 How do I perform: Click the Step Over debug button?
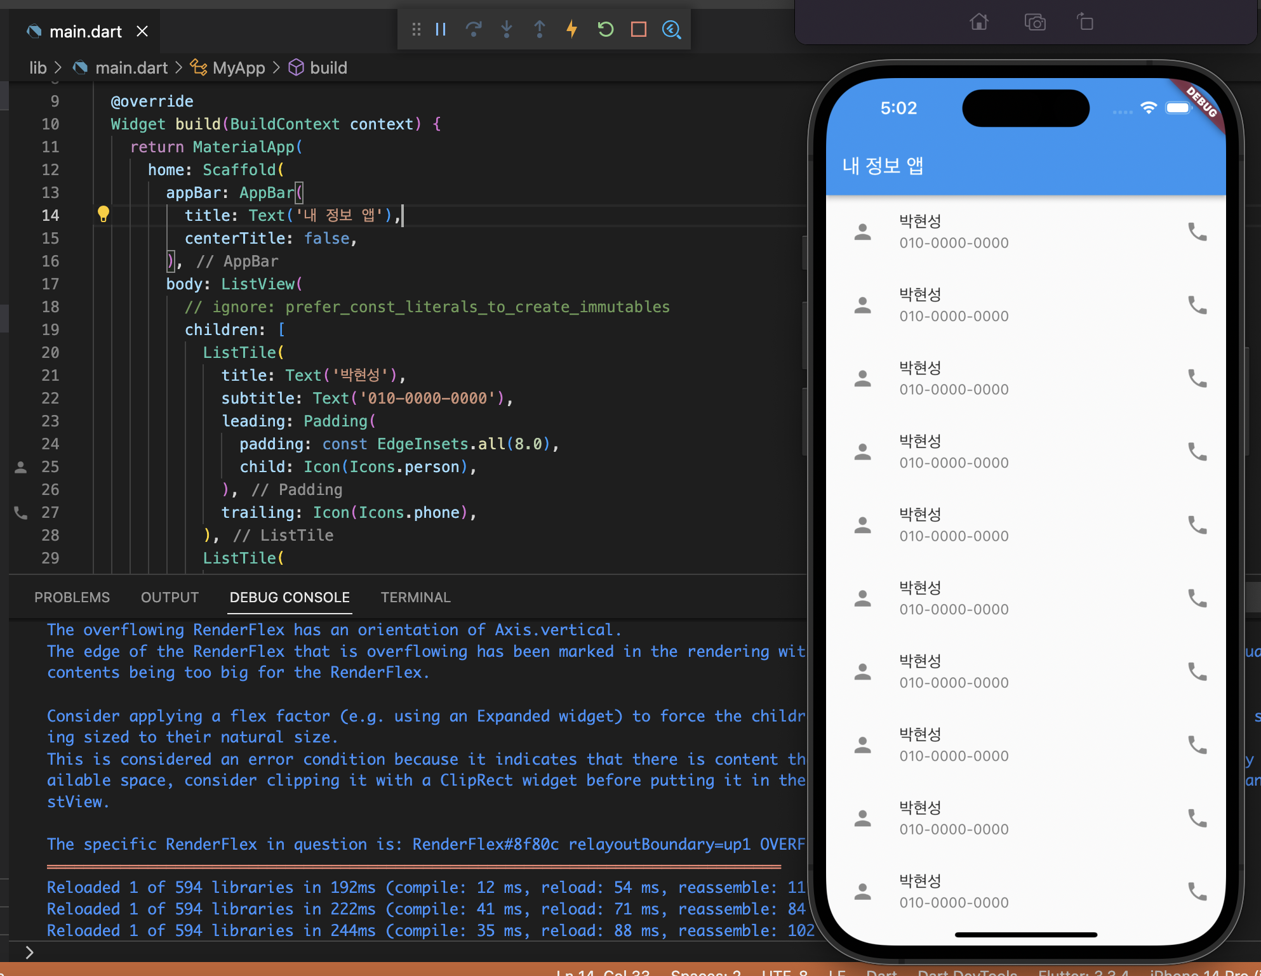click(x=474, y=29)
